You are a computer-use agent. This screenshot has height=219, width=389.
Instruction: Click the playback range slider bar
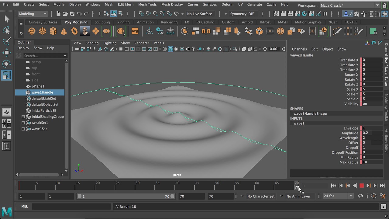126,196
